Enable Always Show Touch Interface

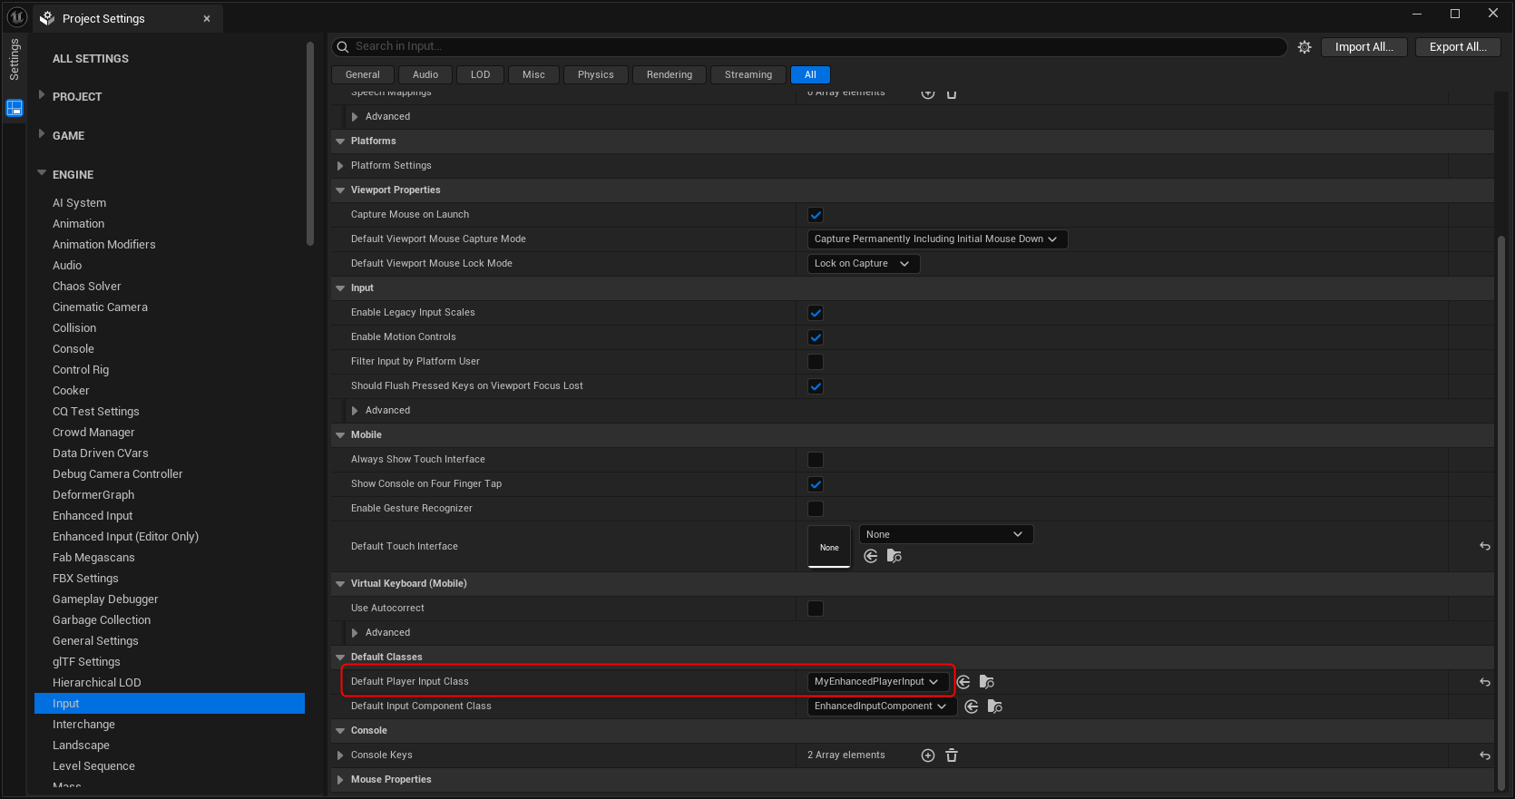coord(816,460)
